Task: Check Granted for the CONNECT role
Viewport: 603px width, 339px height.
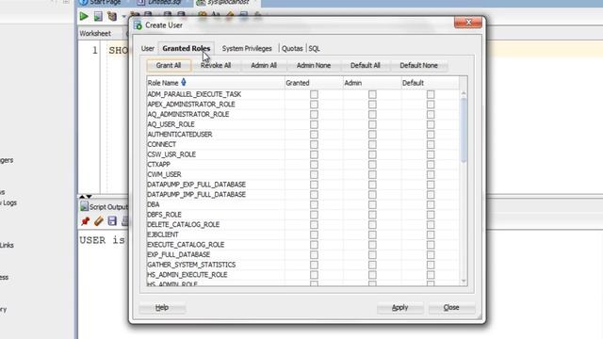Action: 314,144
